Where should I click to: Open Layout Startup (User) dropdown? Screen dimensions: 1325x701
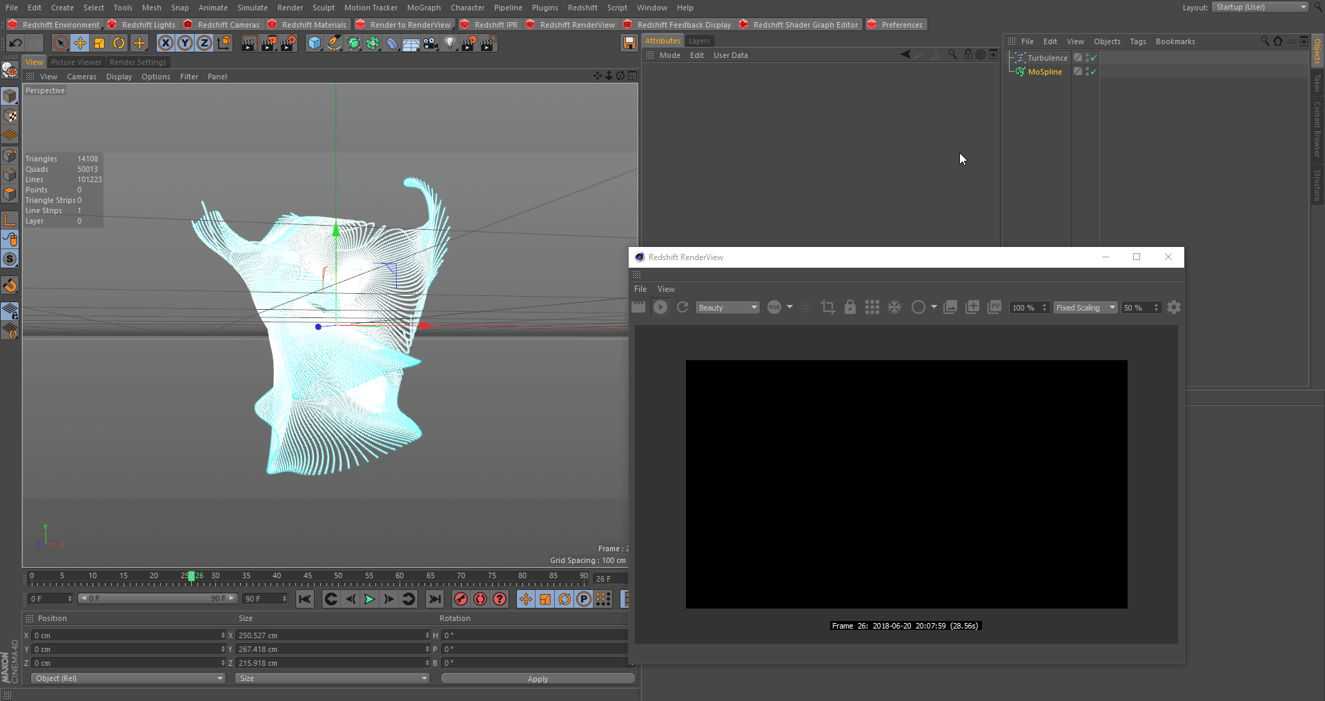click(x=1260, y=7)
